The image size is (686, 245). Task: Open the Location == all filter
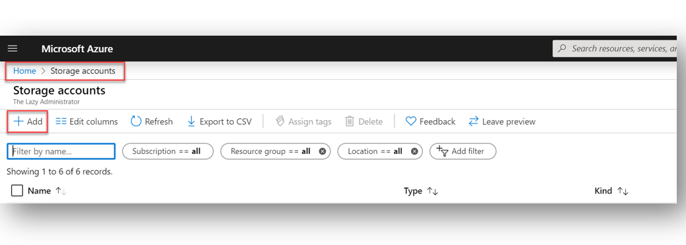[x=375, y=151]
